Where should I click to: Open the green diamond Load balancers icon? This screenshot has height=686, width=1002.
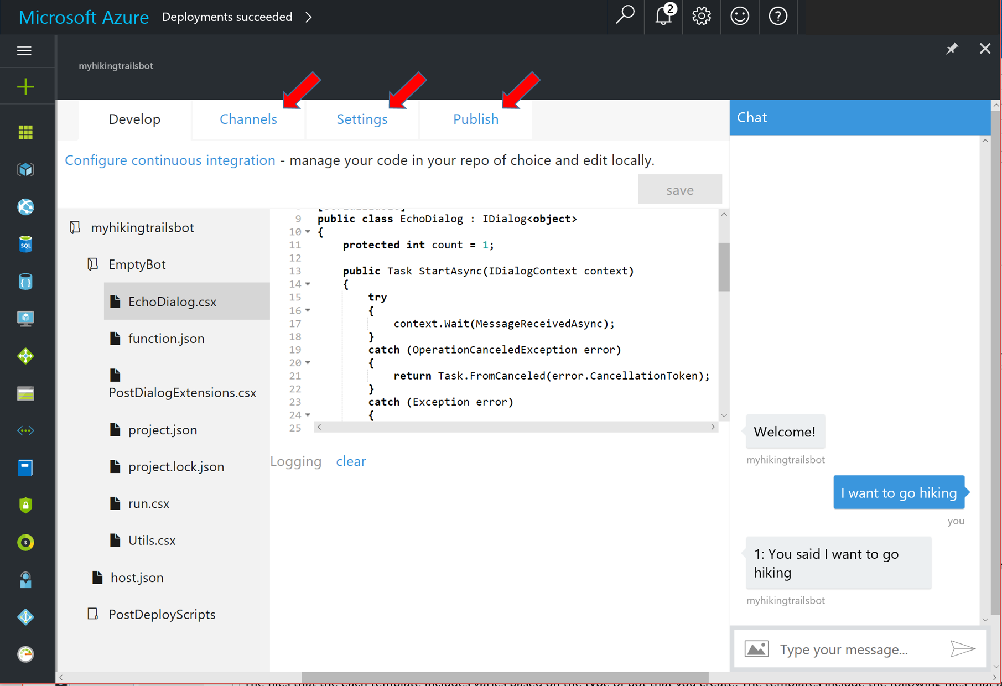click(25, 356)
